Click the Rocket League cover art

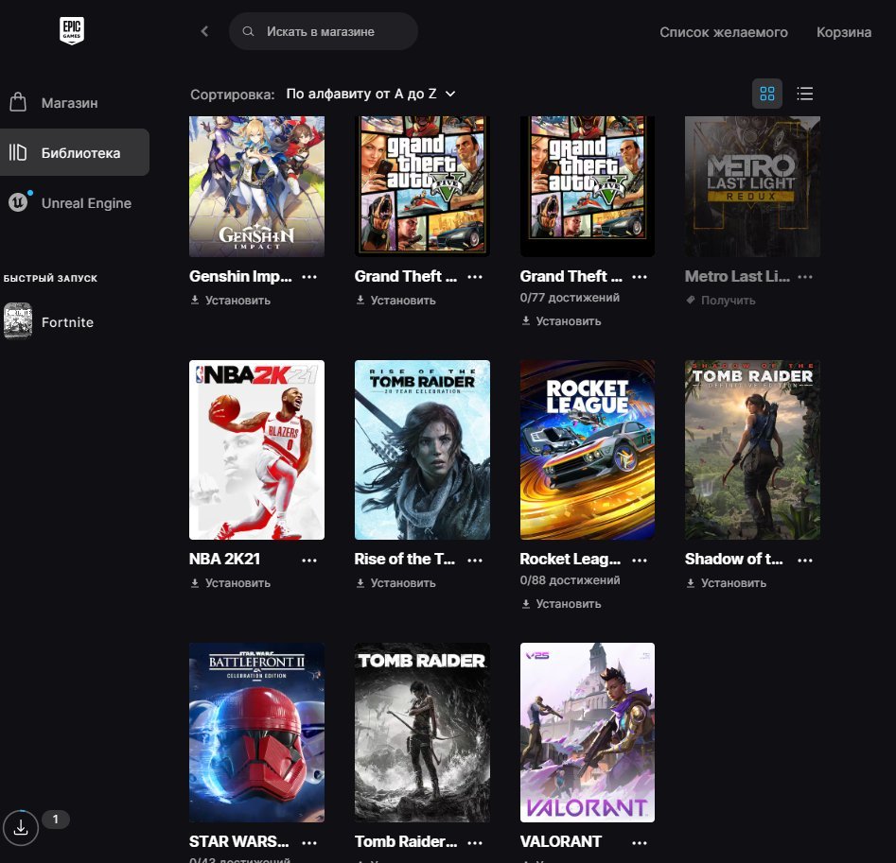click(x=588, y=450)
